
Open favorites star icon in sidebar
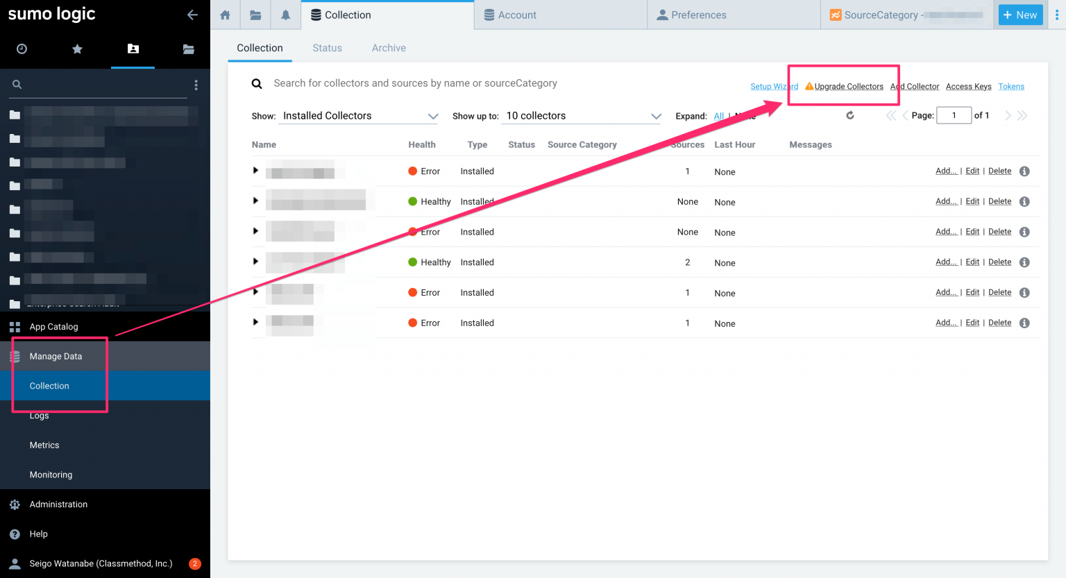pos(77,49)
